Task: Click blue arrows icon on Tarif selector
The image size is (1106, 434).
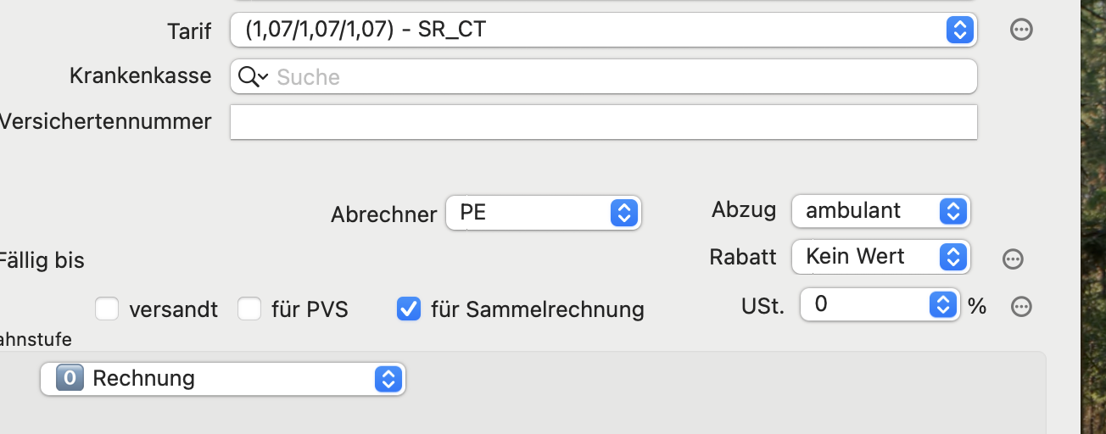Action: tap(959, 31)
